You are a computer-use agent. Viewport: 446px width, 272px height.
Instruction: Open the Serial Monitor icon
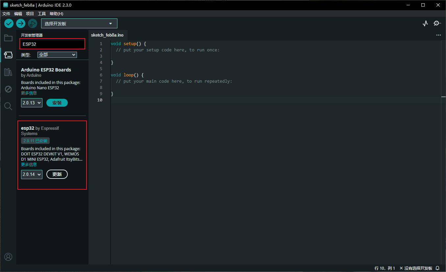coord(437,23)
